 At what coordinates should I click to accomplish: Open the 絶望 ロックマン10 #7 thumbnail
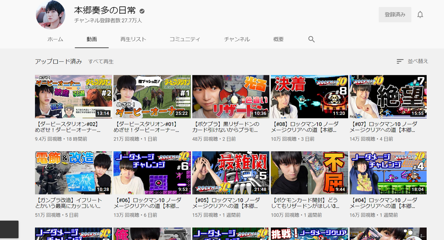tap(388, 97)
